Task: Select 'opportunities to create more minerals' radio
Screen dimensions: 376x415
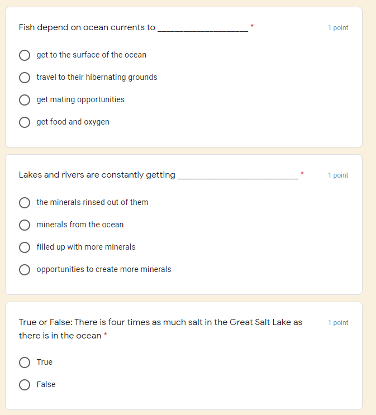Action: tap(25, 270)
